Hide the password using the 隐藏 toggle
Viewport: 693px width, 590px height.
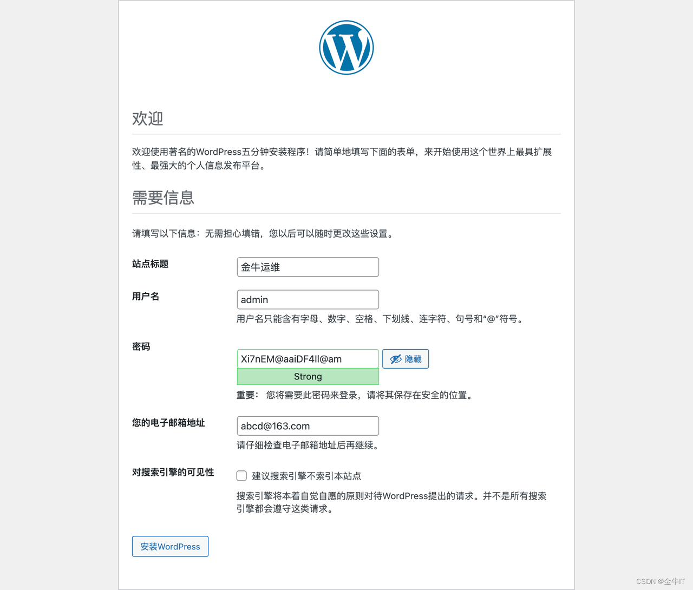click(x=406, y=358)
